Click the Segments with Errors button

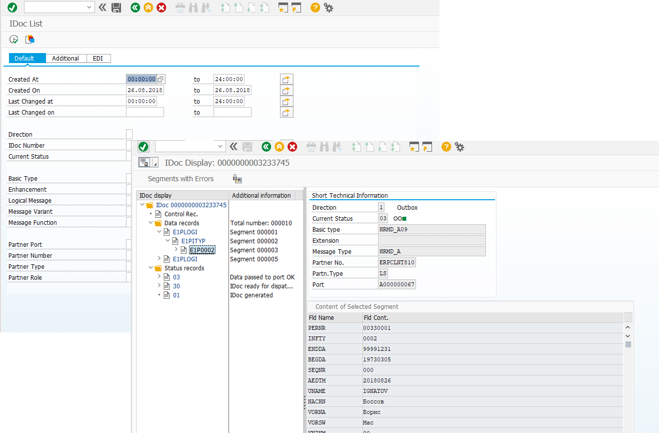tap(180, 179)
